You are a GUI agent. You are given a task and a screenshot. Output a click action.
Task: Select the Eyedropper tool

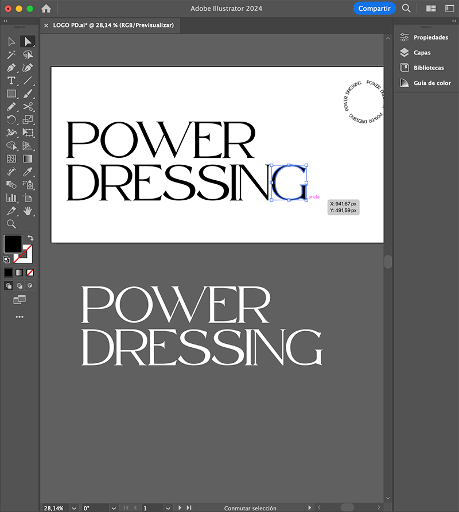point(28,172)
